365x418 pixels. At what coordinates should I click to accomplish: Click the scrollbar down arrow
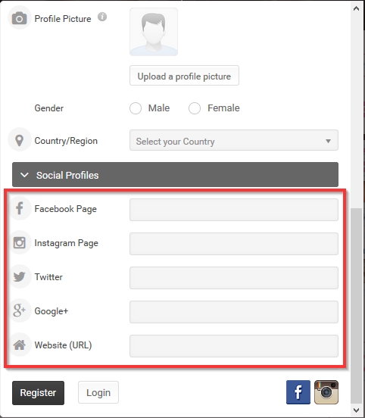(x=356, y=410)
